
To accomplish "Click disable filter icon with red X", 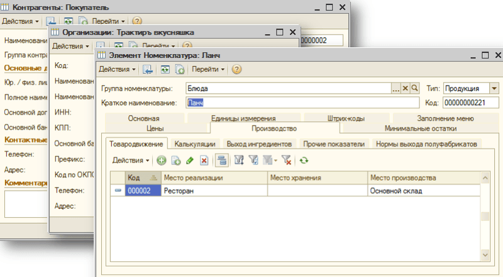I will pyautogui.click(x=286, y=161).
